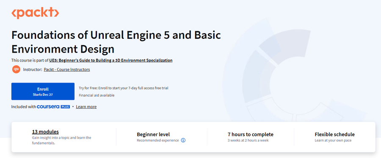Screen dimensions: 381x158
Task: Click the Starts Dec 27 text
Action: pos(43,95)
